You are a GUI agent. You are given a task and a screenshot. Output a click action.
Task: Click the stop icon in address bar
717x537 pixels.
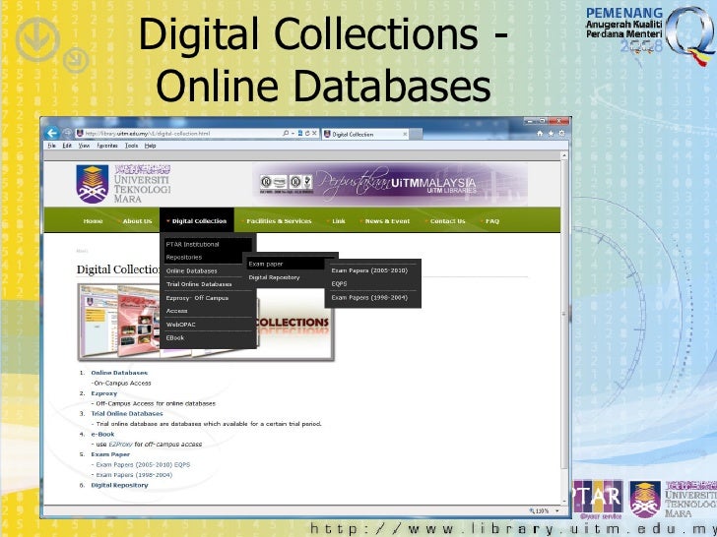coord(314,134)
